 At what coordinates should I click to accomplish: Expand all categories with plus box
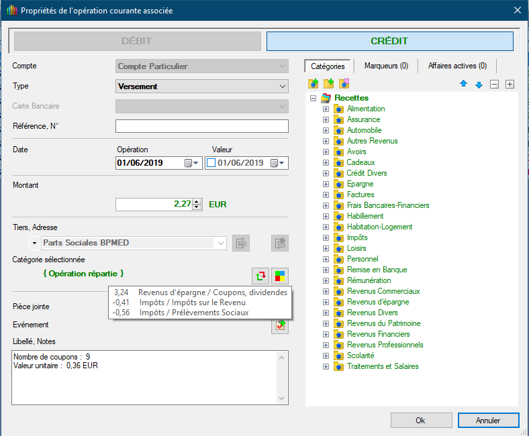coord(510,85)
